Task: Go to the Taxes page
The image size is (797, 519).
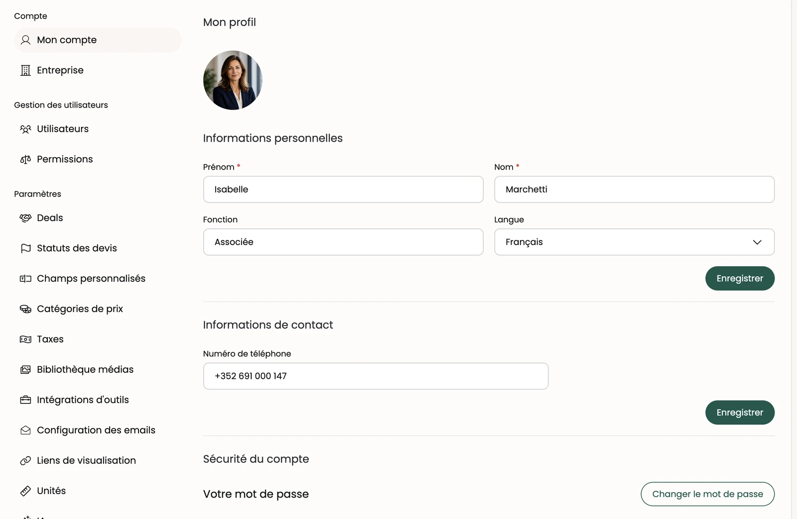Action: (x=98, y=340)
